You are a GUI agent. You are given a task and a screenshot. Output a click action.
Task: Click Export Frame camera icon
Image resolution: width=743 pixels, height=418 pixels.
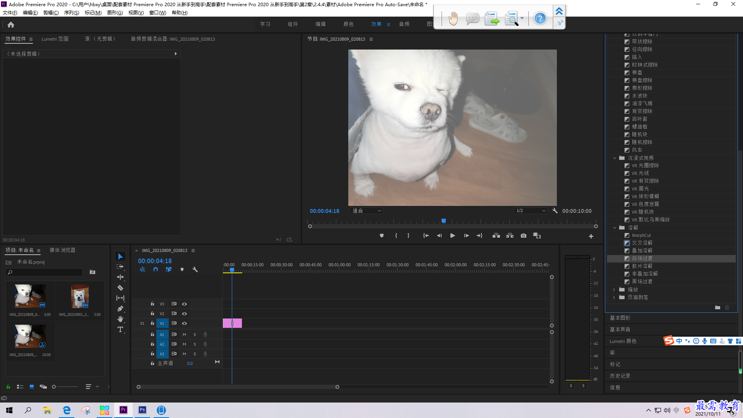(x=524, y=236)
